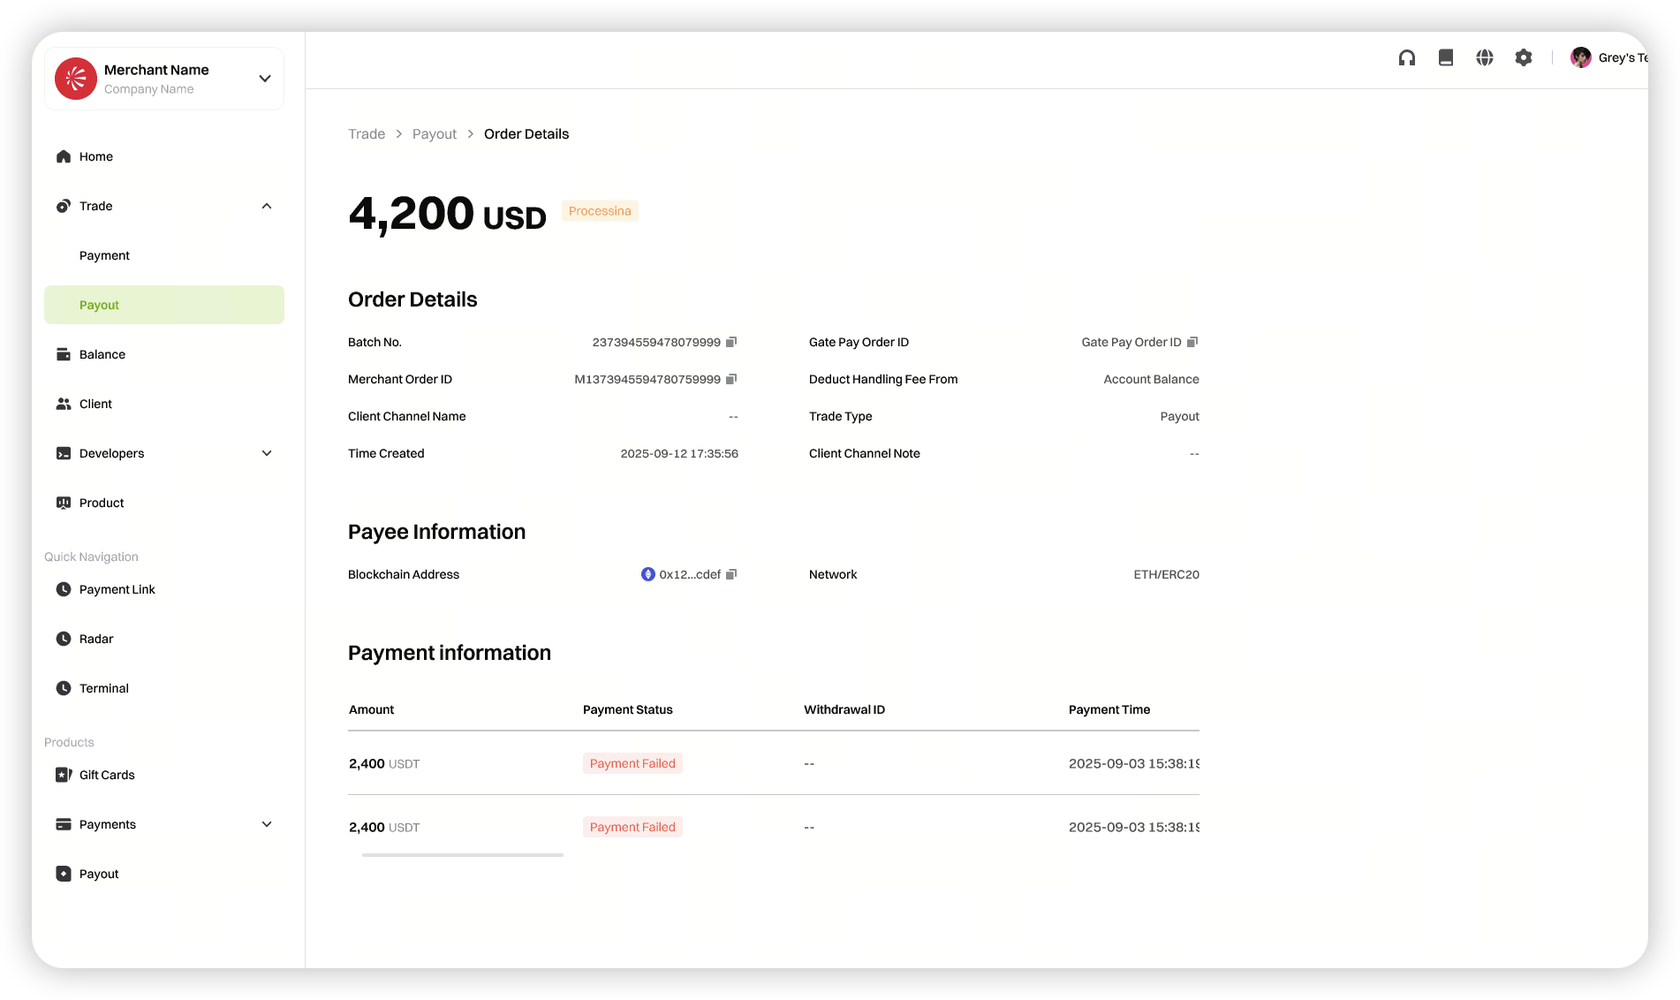1680x1000 pixels.
Task: Collapse the Trade menu section
Action: coord(267,206)
